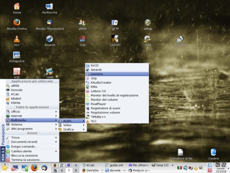Open the Mozilla Firefox desktop icon

pos(17,23)
